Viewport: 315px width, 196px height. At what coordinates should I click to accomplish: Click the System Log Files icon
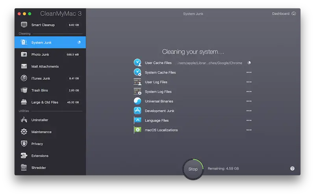[x=137, y=91]
